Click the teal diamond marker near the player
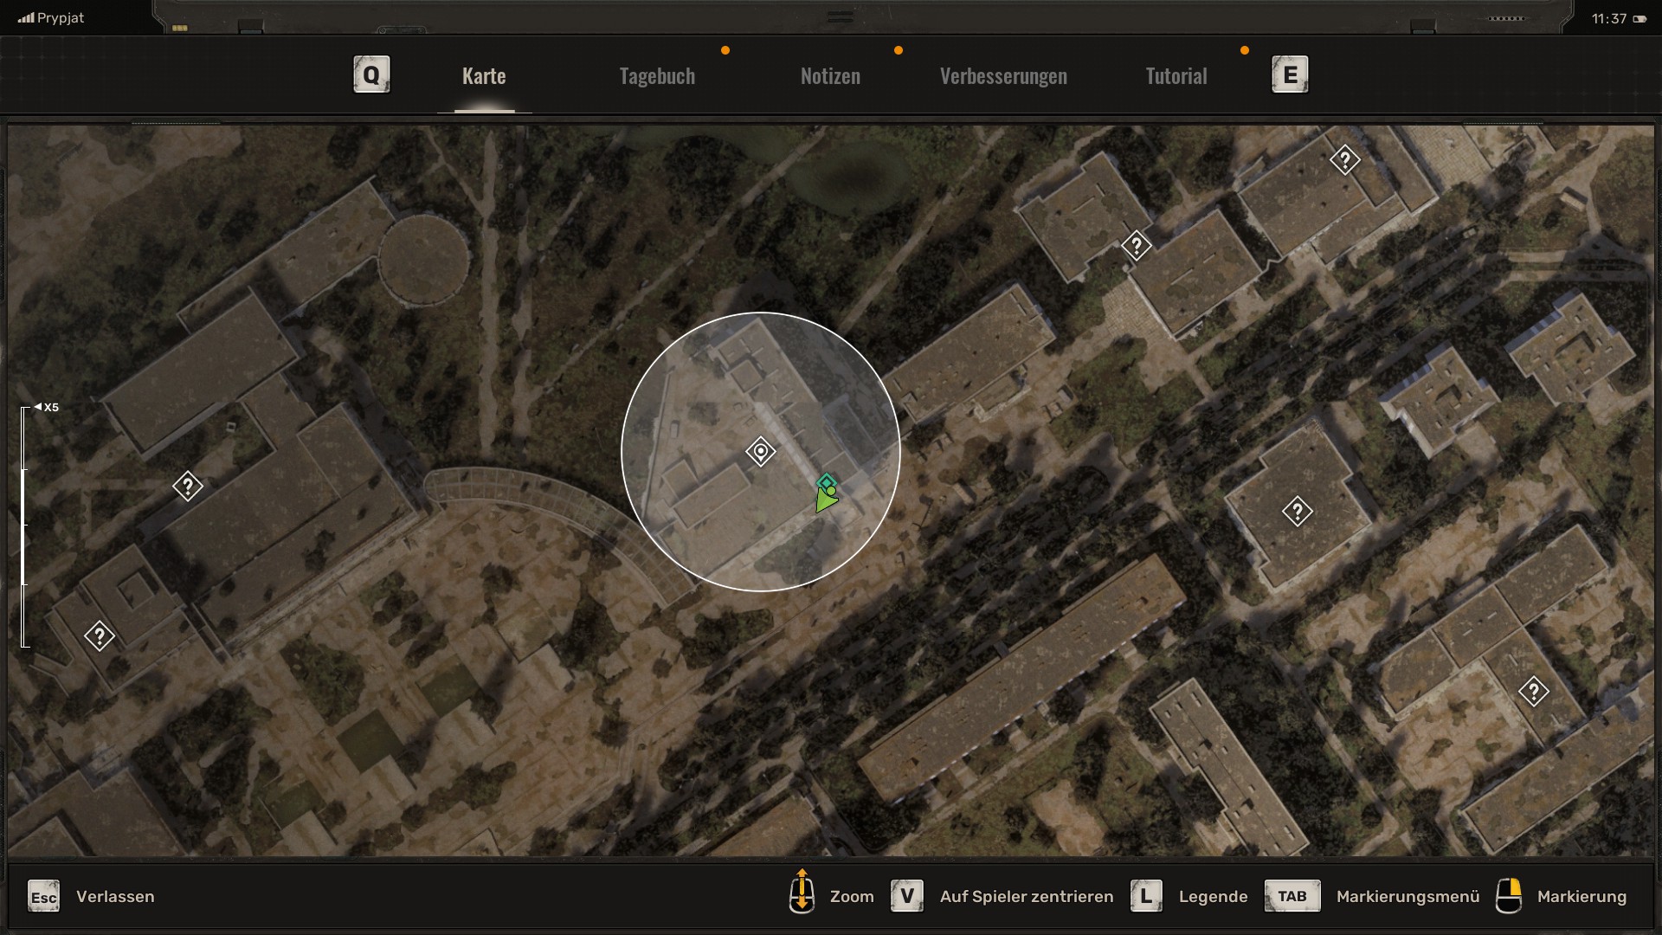The width and height of the screenshot is (1662, 935). [827, 482]
